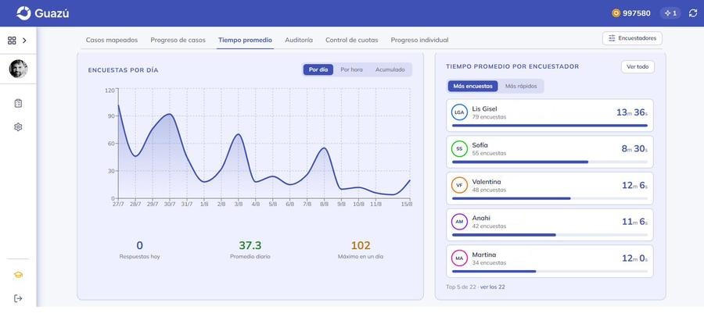
Task: Click Martina's progress bar
Action: [x=550, y=272]
